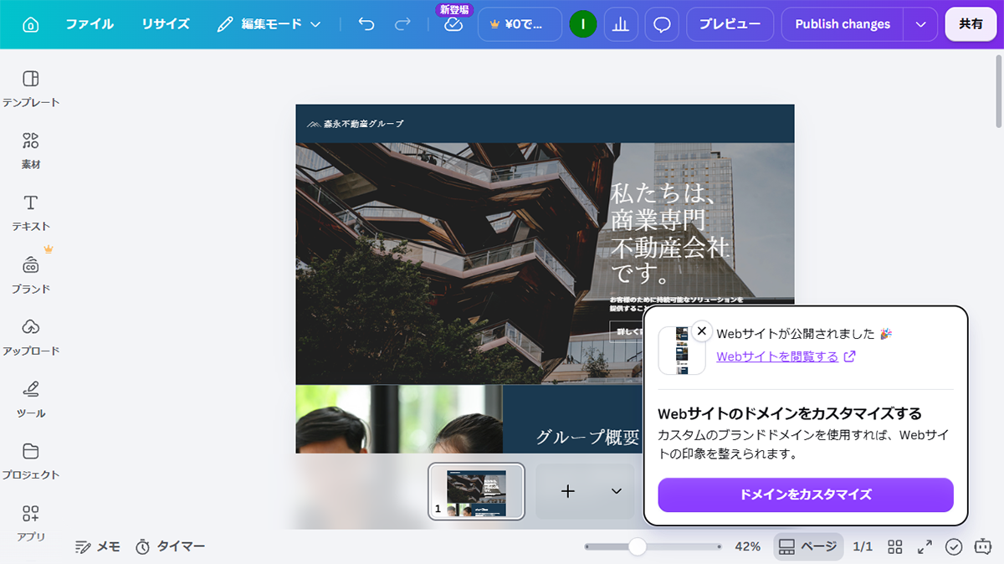Expand the add page options chevron
Viewport: 1004px width, 564px height.
(617, 491)
